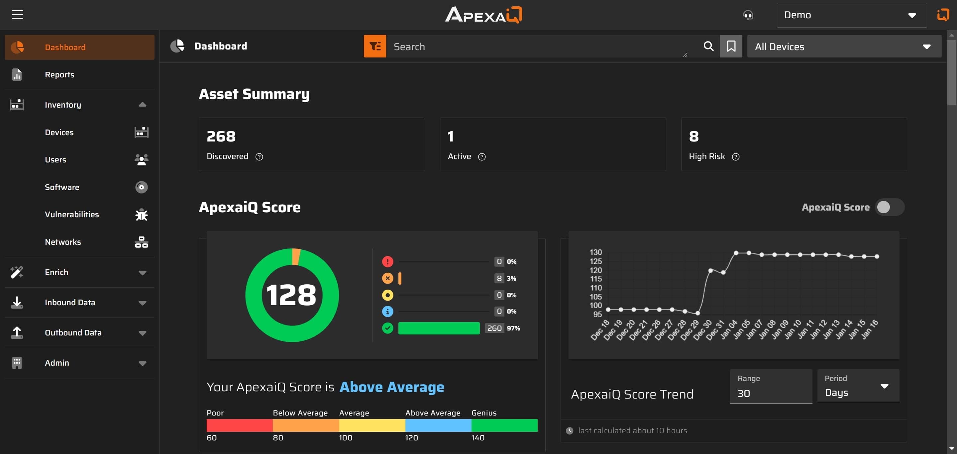Screen dimensions: 957x454
Task: Click the 8 High Risk card
Action: [794, 144]
